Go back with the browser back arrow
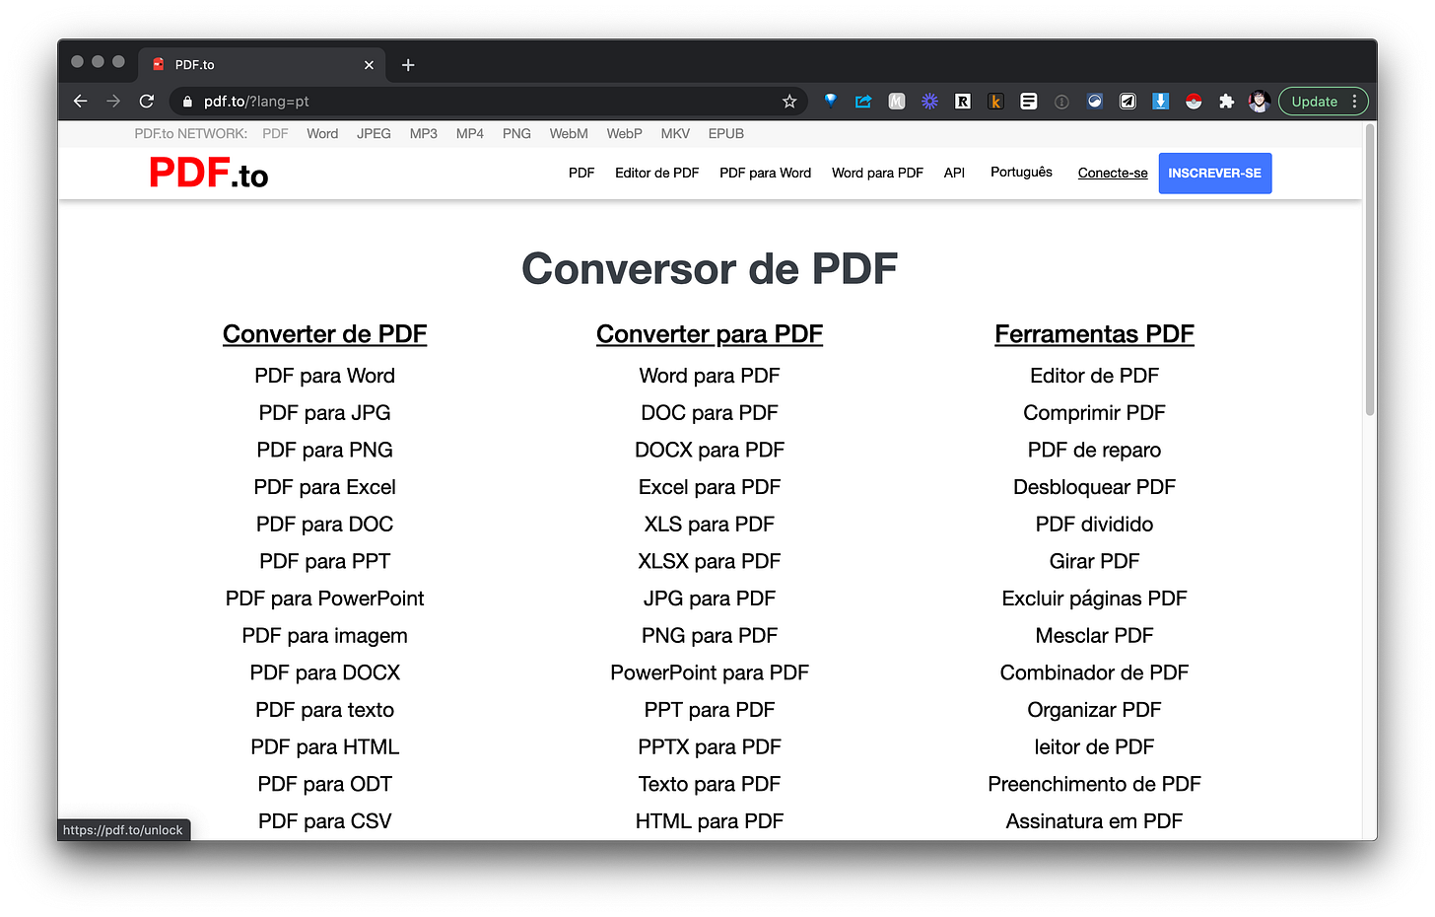Image resolution: width=1435 pixels, height=917 pixels. (x=81, y=102)
